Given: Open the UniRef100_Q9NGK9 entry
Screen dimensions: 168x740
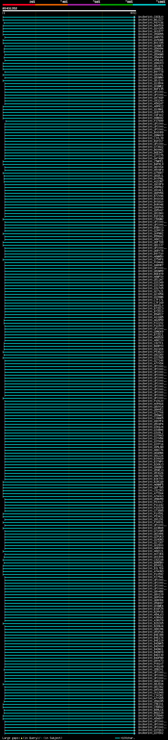Looking at the screenshot, I should point(150,332).
